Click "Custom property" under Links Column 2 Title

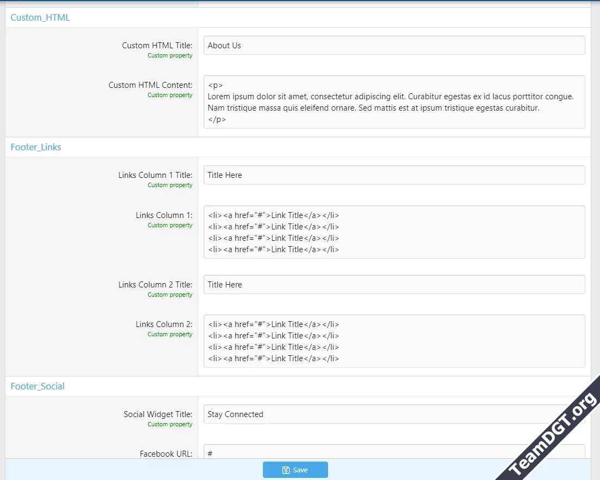[170, 295]
